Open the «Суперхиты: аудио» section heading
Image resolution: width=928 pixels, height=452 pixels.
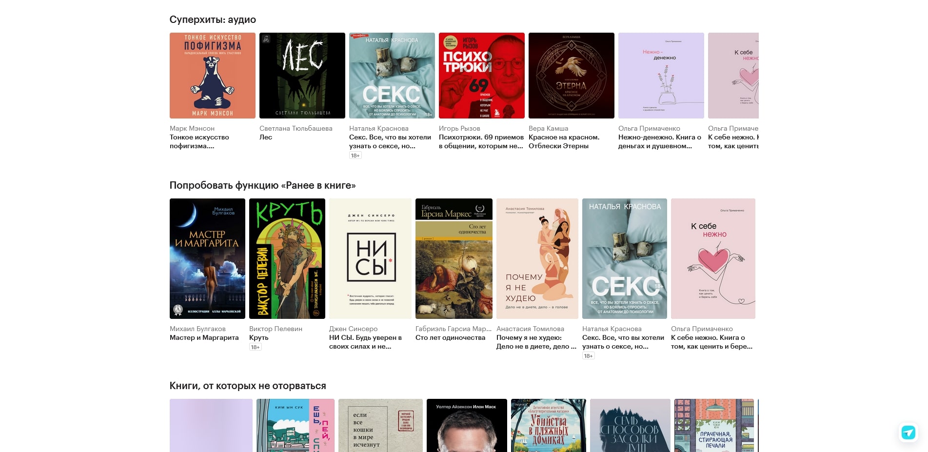click(213, 20)
